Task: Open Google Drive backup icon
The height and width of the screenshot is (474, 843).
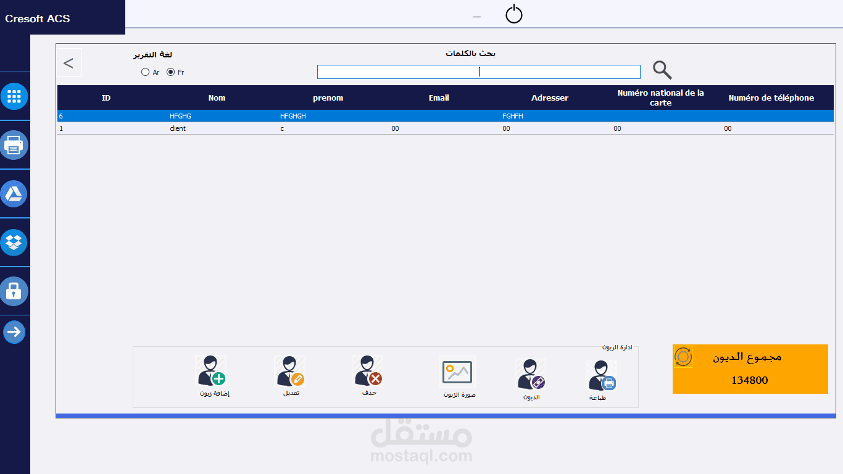Action: 14,194
